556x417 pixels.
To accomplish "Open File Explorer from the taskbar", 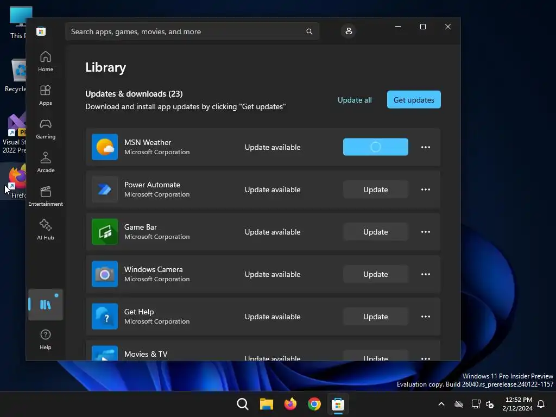I will [266, 404].
